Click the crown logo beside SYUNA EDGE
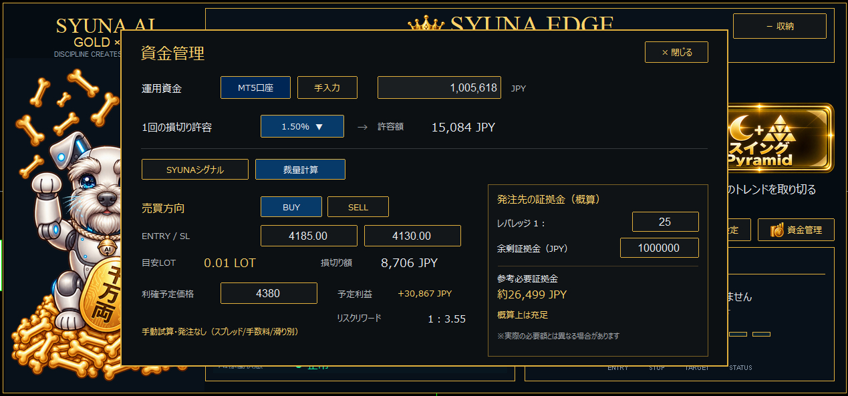 point(426,24)
